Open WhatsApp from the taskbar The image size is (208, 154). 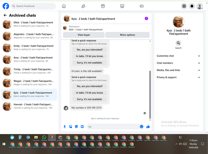point(44,137)
